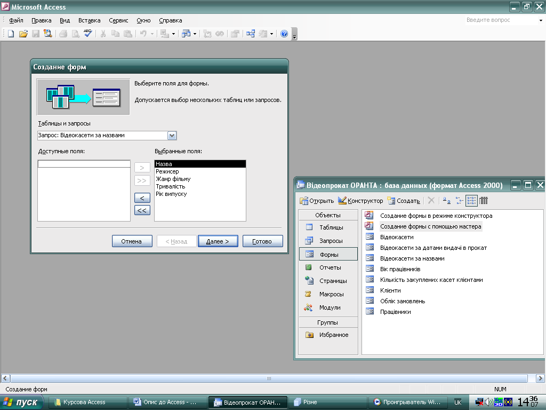
Task: Switch to list view in database window
Action: 471,201
